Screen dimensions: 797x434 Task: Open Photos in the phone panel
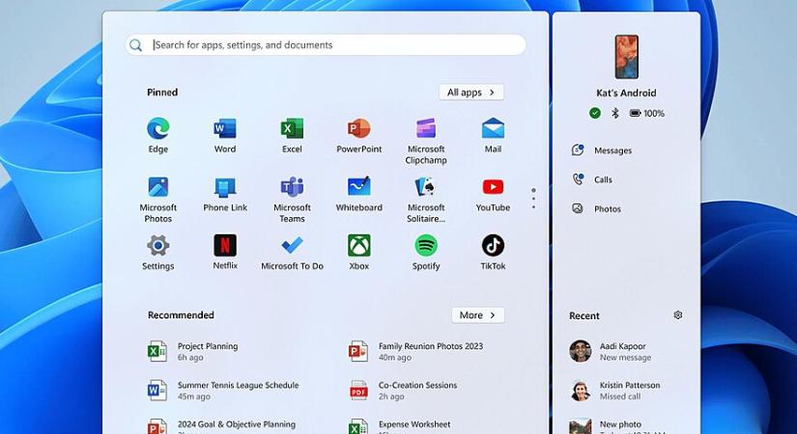(x=596, y=208)
